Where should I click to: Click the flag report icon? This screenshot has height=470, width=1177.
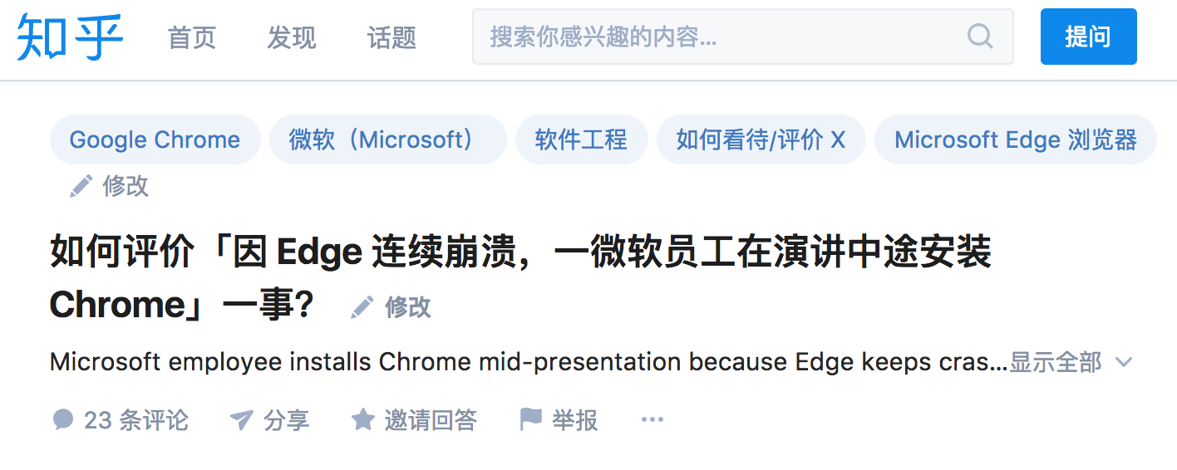pyautogui.click(x=530, y=419)
